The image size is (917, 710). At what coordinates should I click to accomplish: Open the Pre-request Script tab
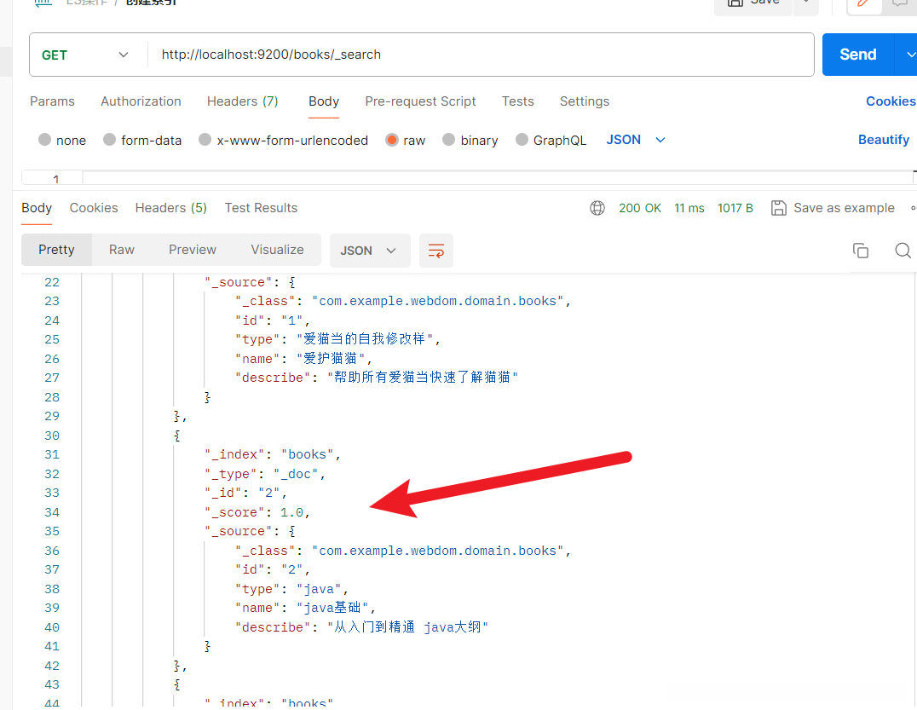point(420,101)
